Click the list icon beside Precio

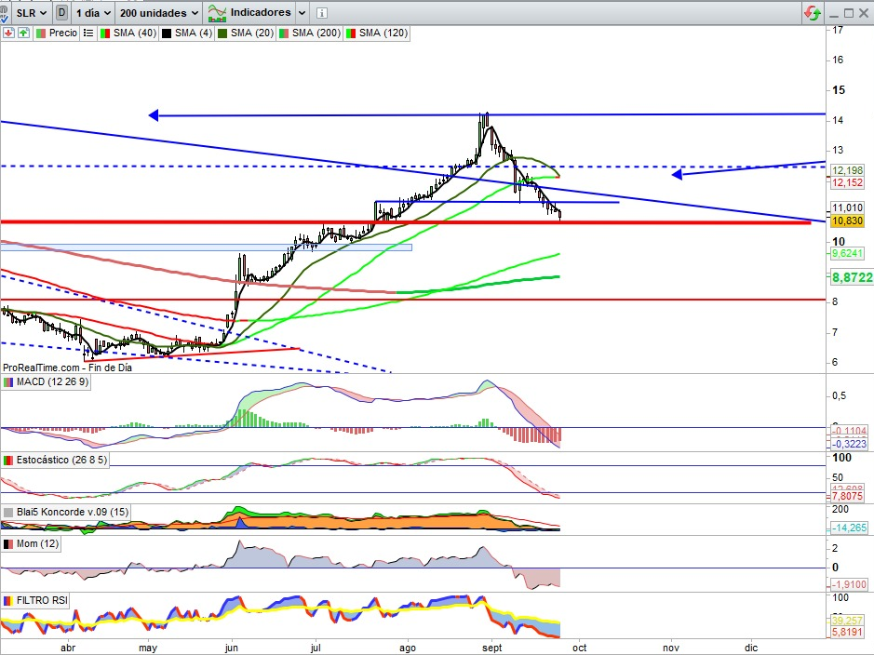pos(88,33)
